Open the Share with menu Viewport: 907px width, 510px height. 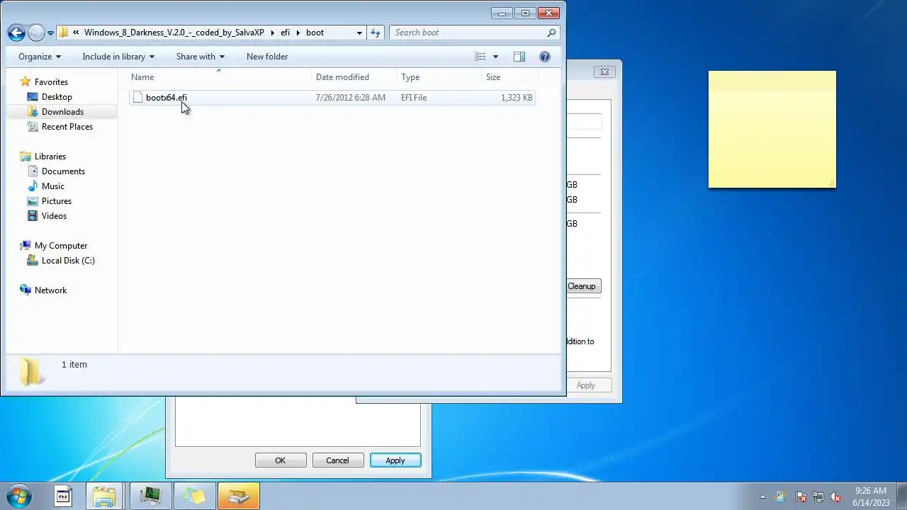pyautogui.click(x=201, y=57)
